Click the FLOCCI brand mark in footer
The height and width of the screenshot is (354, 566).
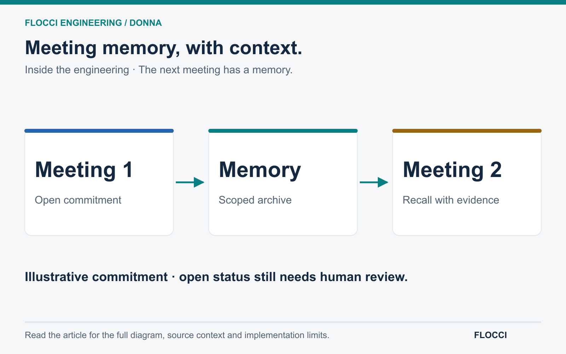point(490,335)
